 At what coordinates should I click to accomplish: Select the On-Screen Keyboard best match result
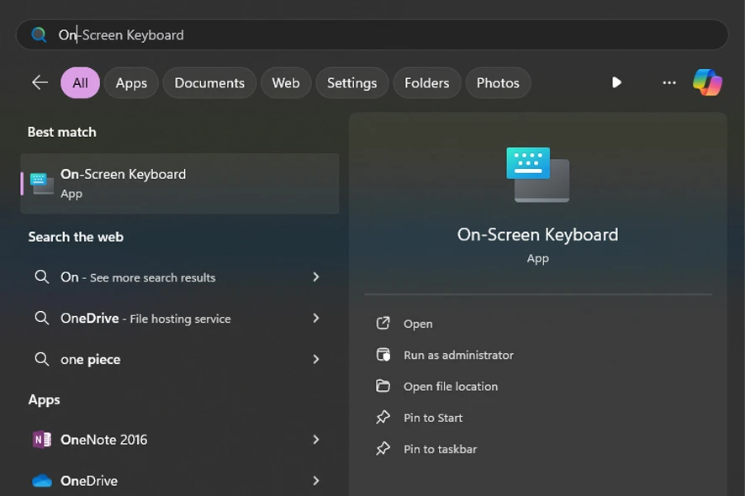coord(180,183)
